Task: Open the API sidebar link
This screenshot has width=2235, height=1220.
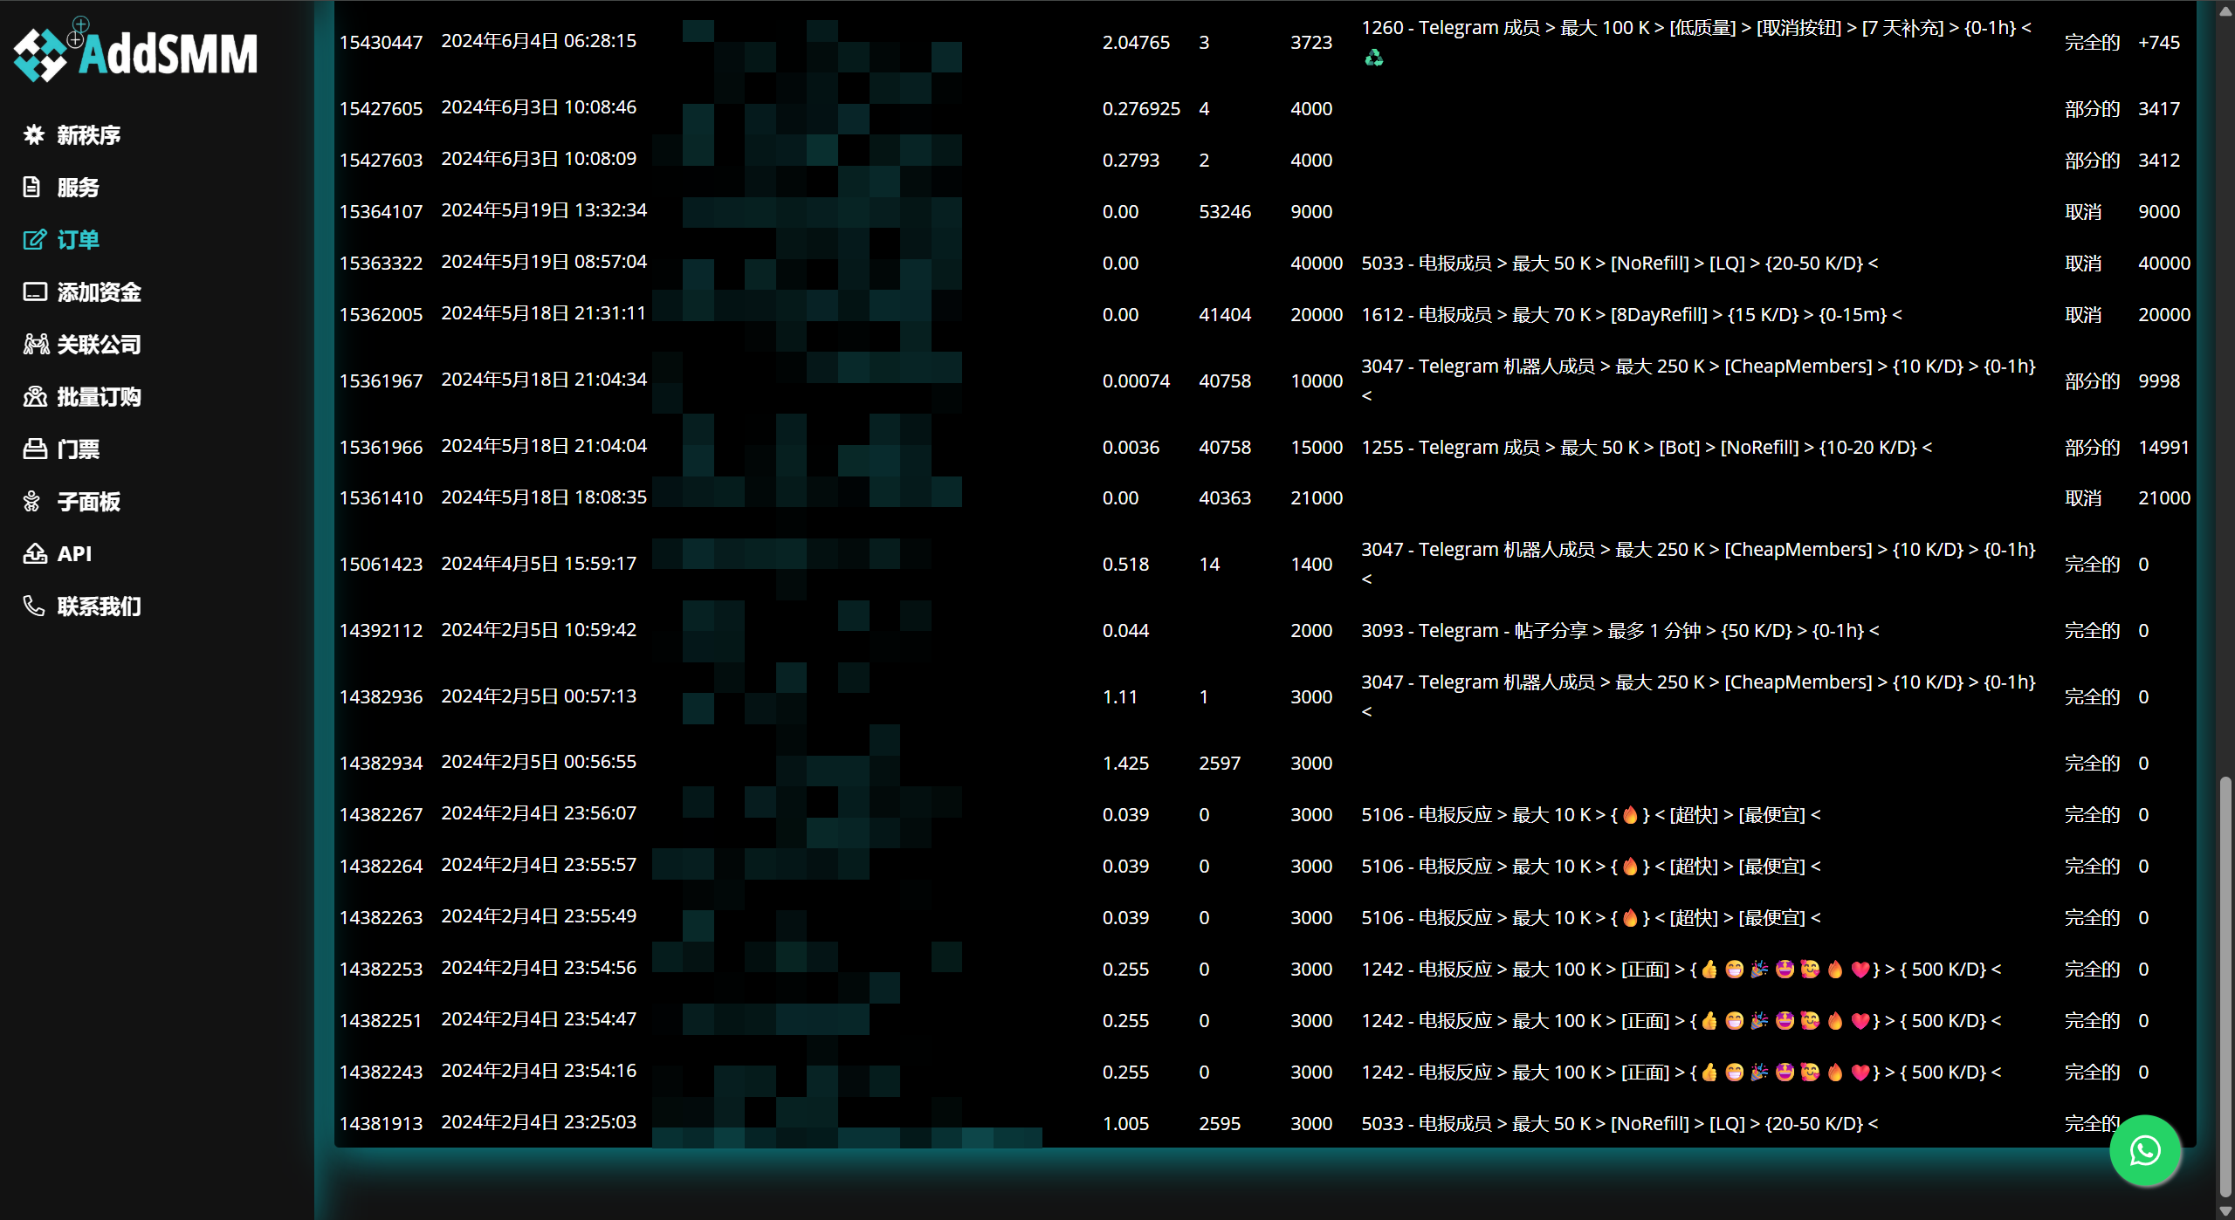Action: click(74, 554)
